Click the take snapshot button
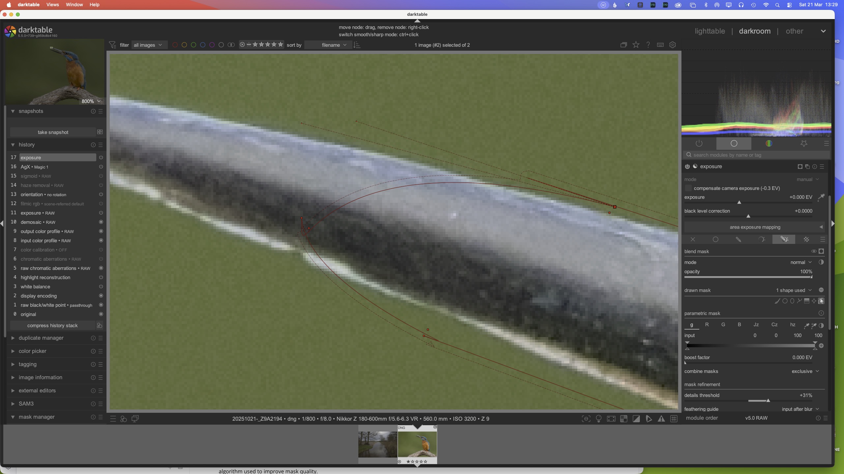Screen dimensions: 844x474 53,132
